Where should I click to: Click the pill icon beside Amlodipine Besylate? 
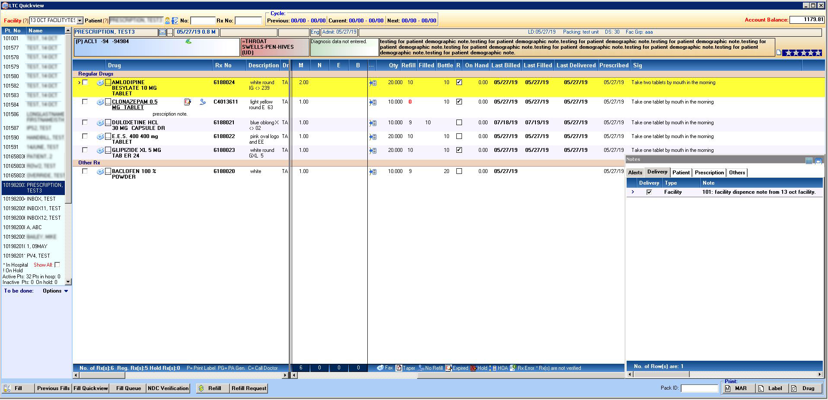point(100,82)
